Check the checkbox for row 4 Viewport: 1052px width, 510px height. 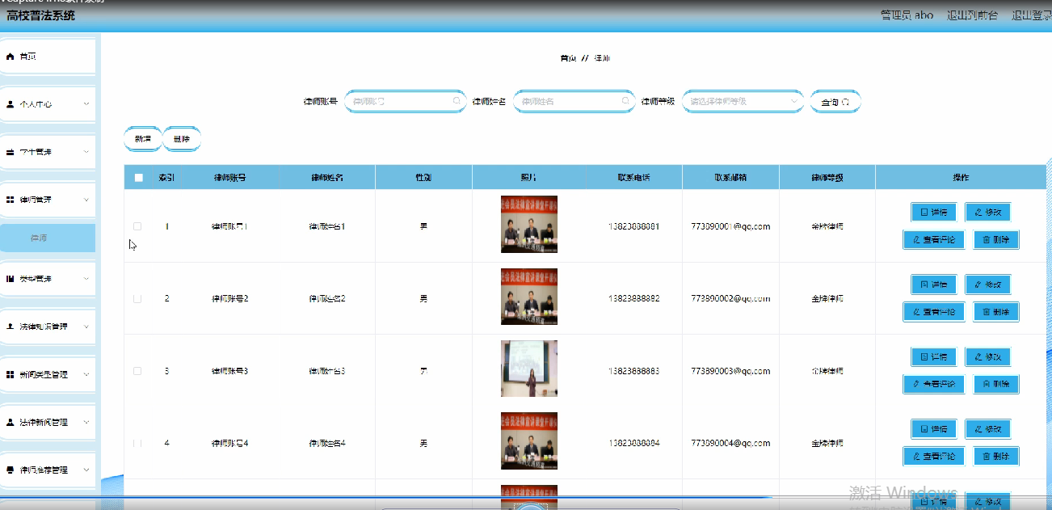pyautogui.click(x=137, y=443)
